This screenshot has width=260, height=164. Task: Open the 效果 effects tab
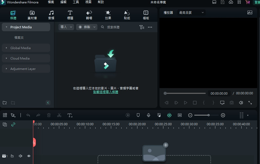pos(108,15)
